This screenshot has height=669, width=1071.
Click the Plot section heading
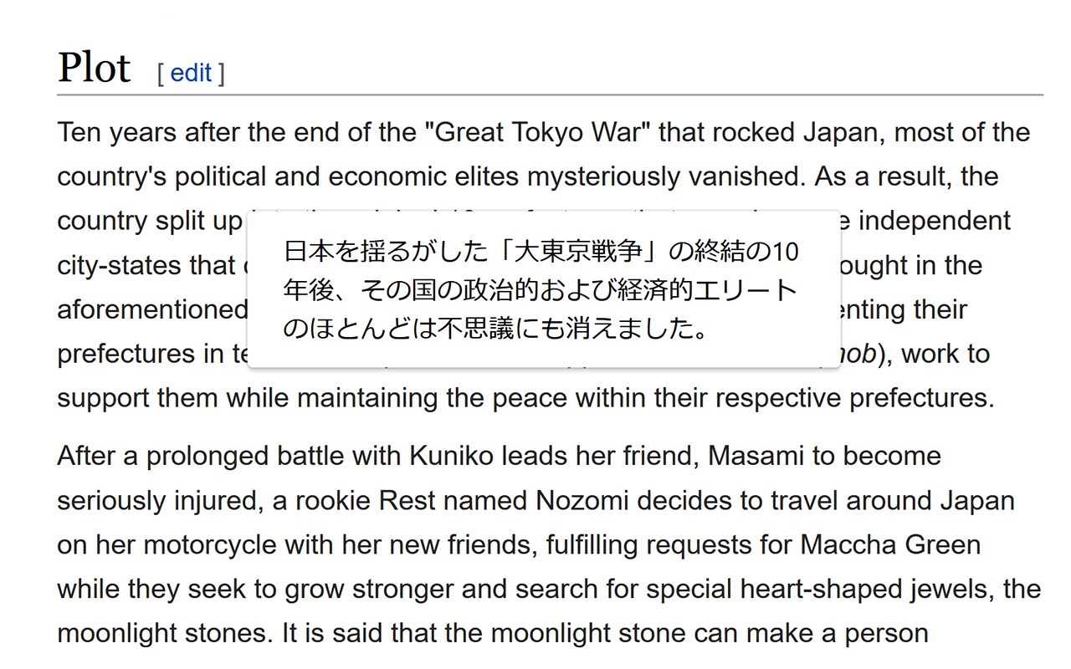point(94,69)
